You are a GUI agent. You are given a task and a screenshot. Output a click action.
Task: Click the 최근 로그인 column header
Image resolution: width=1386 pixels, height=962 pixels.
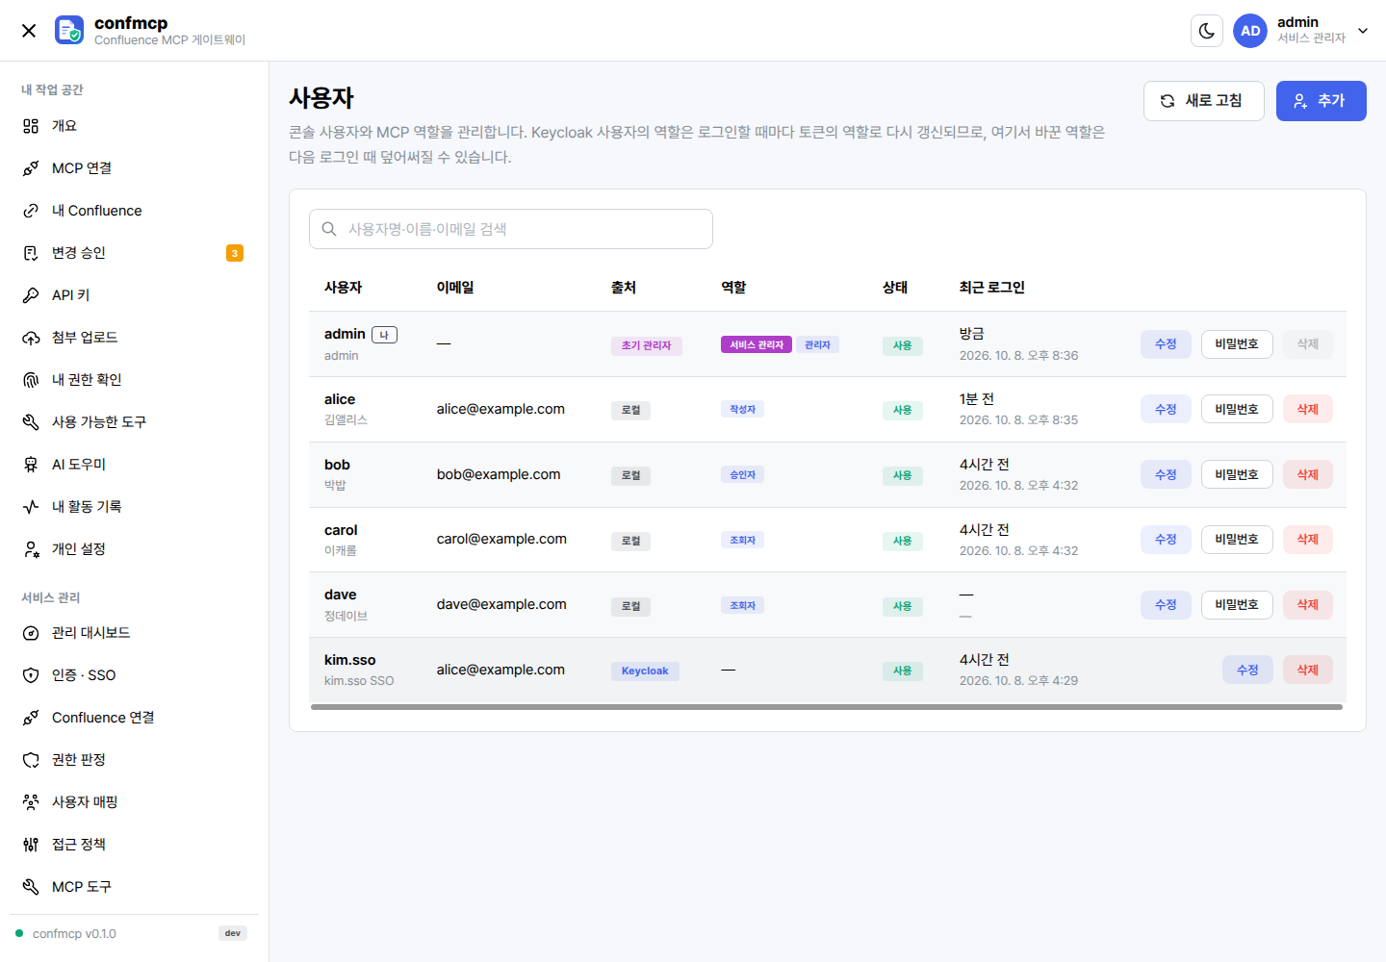click(992, 288)
